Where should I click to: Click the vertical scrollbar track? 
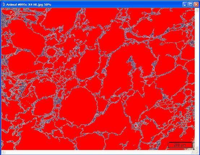click(196, 79)
